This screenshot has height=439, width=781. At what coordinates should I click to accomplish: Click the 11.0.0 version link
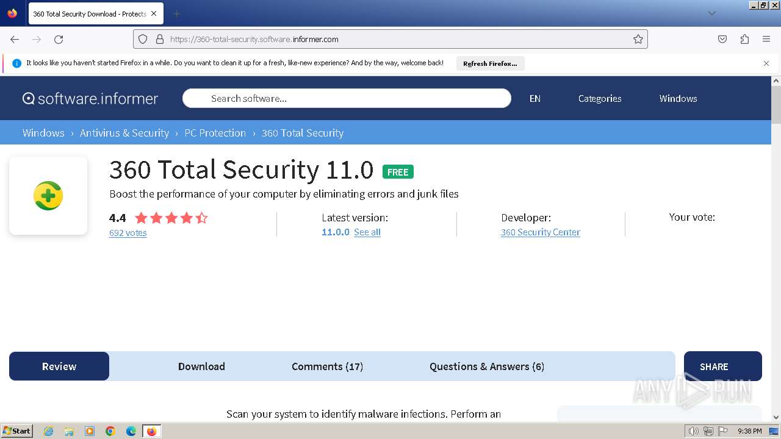(336, 232)
